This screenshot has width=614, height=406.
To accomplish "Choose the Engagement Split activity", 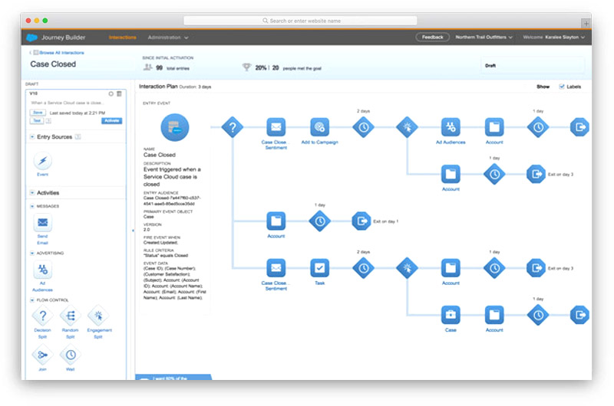I will (x=98, y=315).
